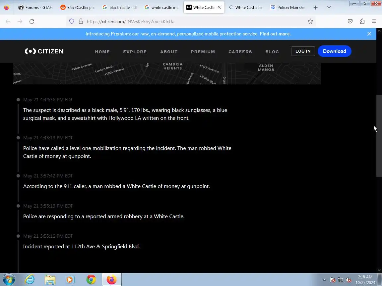Go to HOME in Citizen navigation
This screenshot has height=286, width=382.
pos(102,52)
